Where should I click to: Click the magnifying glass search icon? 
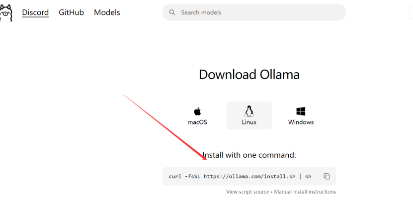click(172, 12)
